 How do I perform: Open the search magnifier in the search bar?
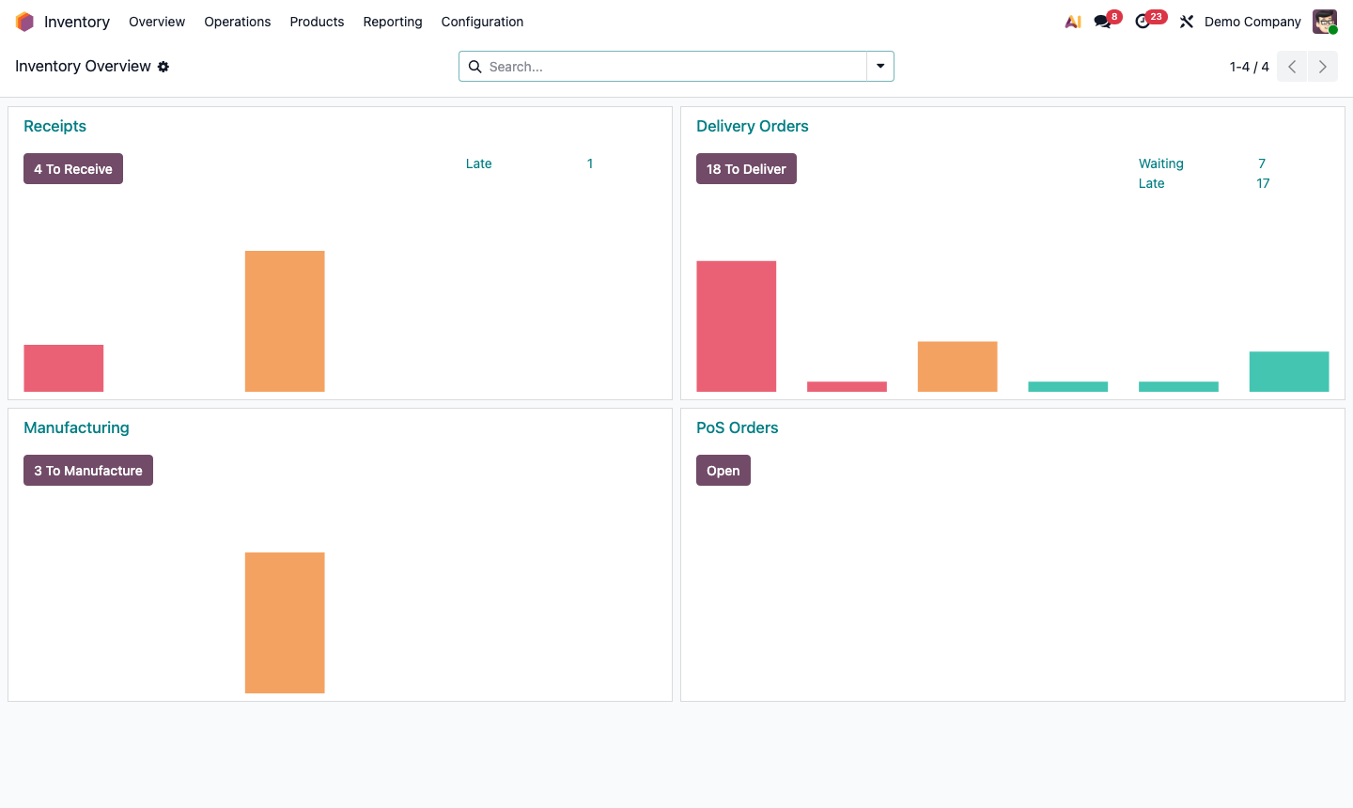pyautogui.click(x=474, y=67)
